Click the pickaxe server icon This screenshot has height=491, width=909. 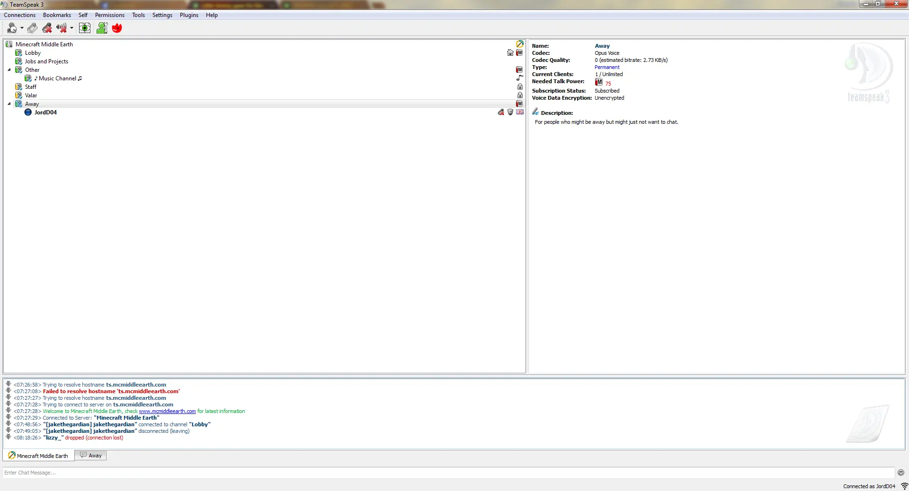coord(520,44)
